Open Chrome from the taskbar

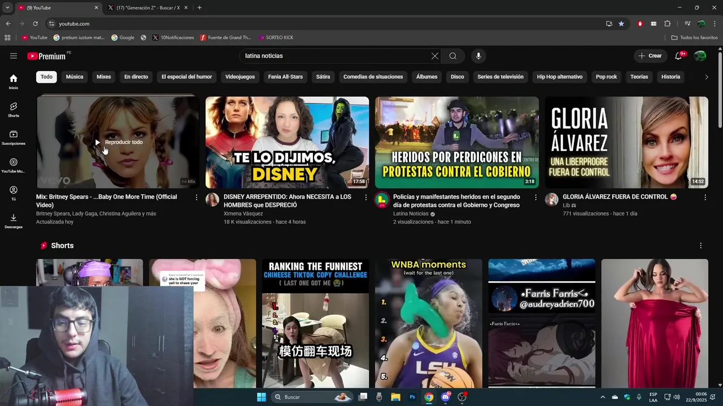coord(429,397)
